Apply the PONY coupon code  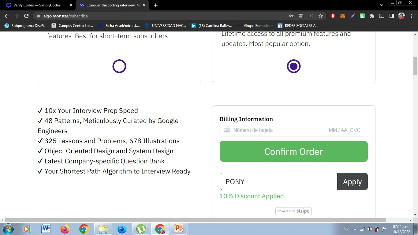(x=353, y=181)
